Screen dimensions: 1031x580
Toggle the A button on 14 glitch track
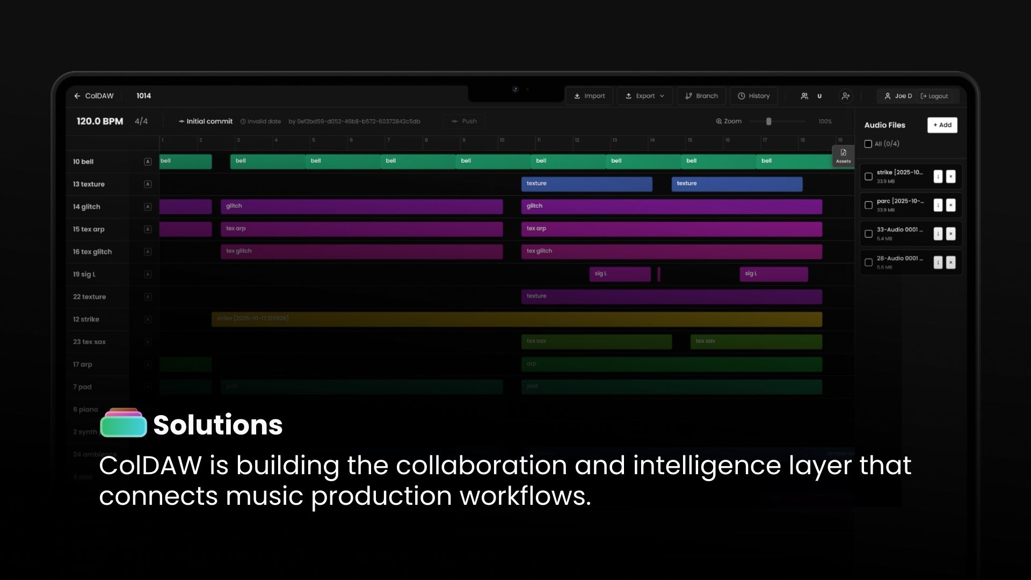coord(148,207)
